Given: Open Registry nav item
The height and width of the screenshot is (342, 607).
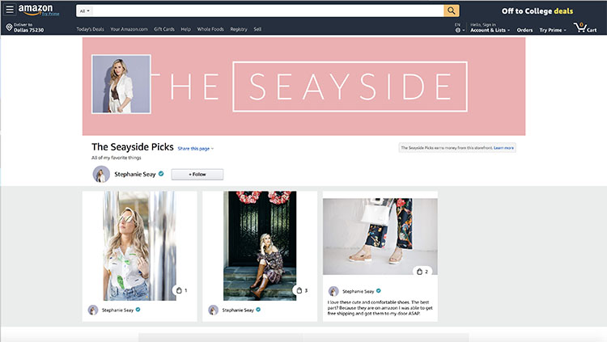Looking at the screenshot, I should [239, 29].
